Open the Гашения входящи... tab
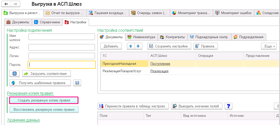Viewport: 280px width, 125px height. point(108,13)
